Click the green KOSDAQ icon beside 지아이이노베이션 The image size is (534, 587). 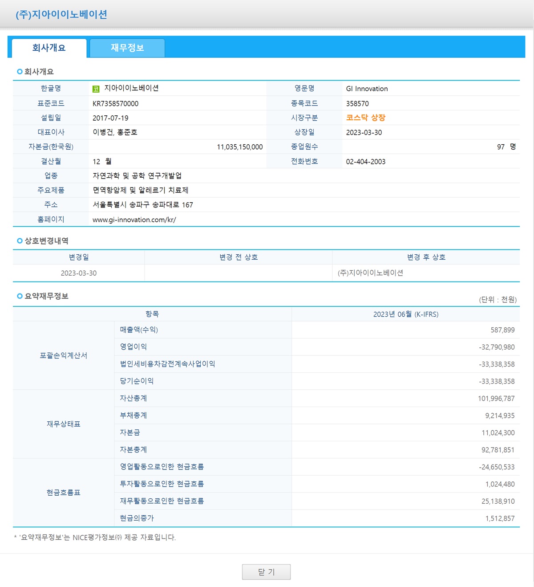coord(96,89)
